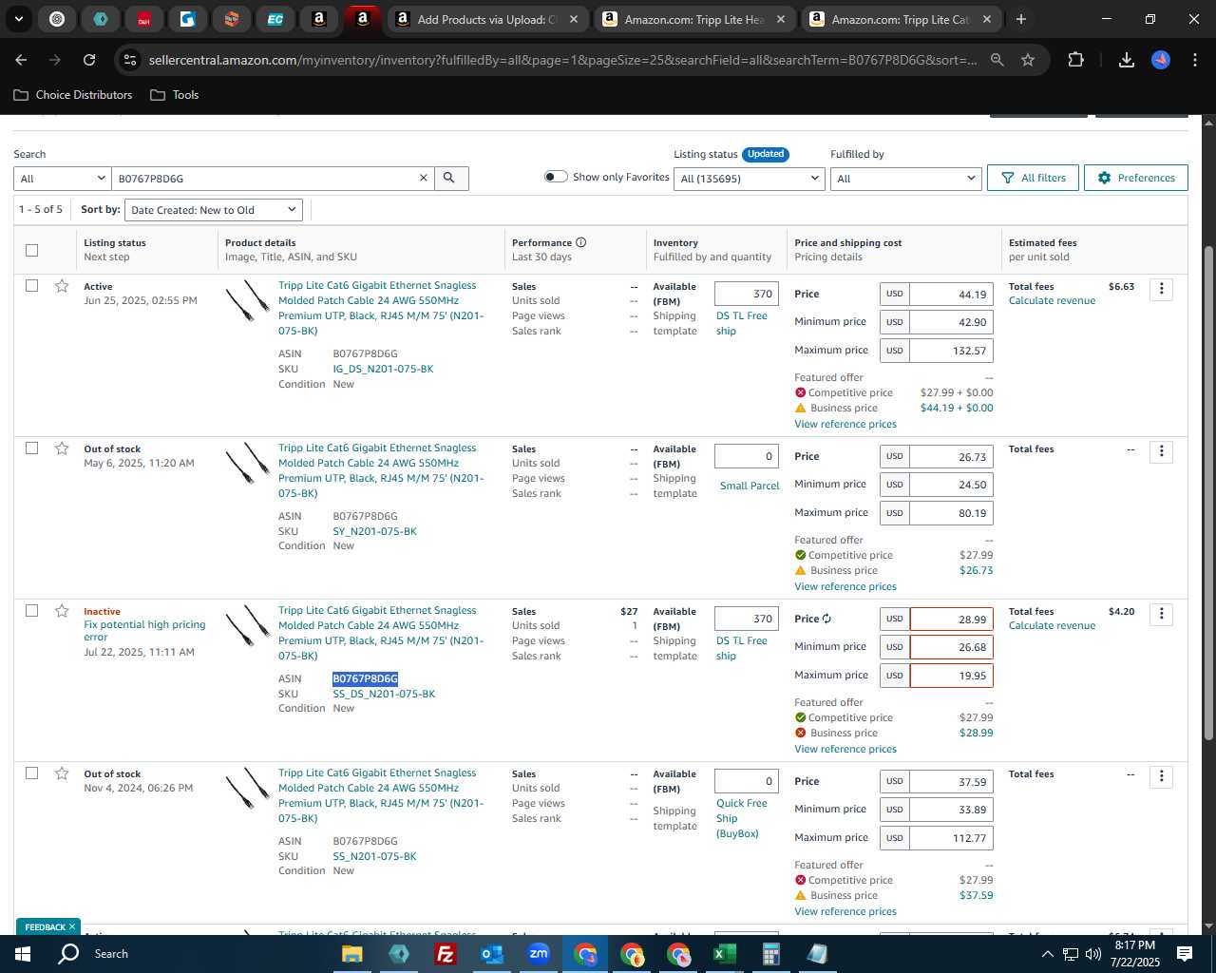Open the tab search chevron in browser
Image resolution: width=1216 pixels, height=973 pixels.
click(19, 19)
